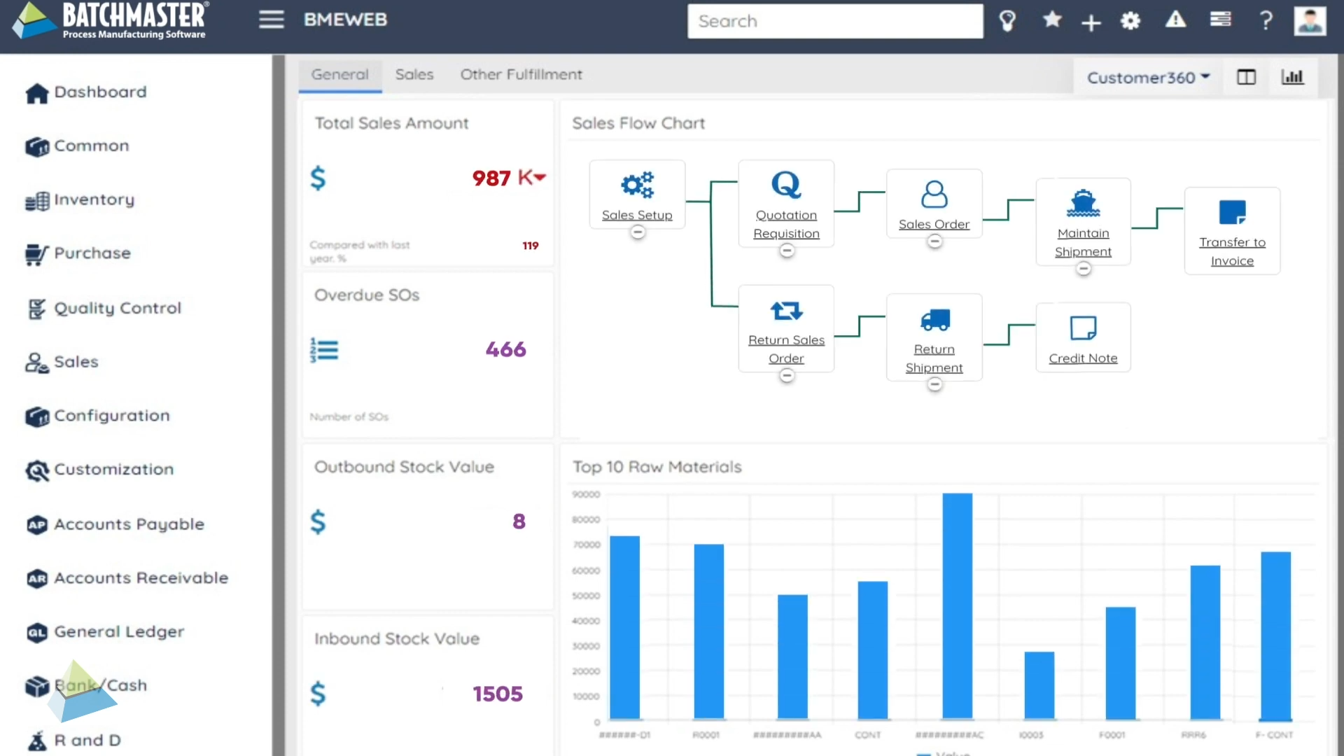Click the lightbulb tips icon
The height and width of the screenshot is (756, 1344).
1007,21
